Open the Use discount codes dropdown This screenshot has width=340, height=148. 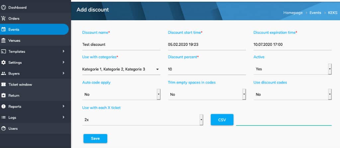pos(293,95)
